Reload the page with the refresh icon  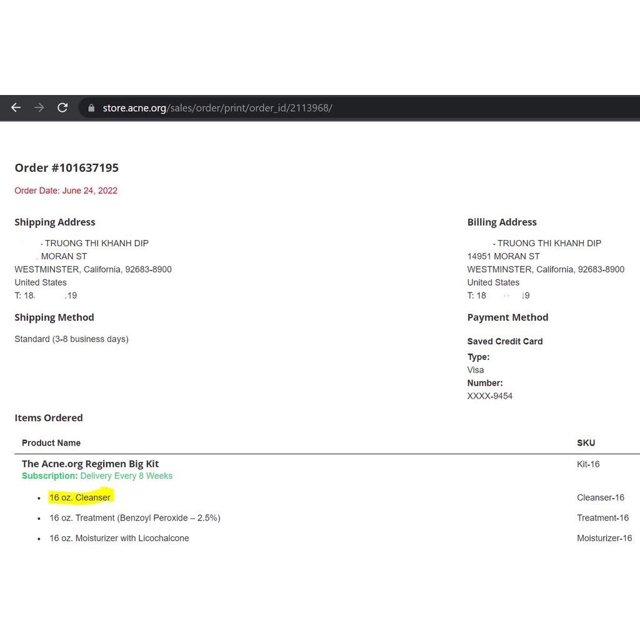[x=62, y=107]
